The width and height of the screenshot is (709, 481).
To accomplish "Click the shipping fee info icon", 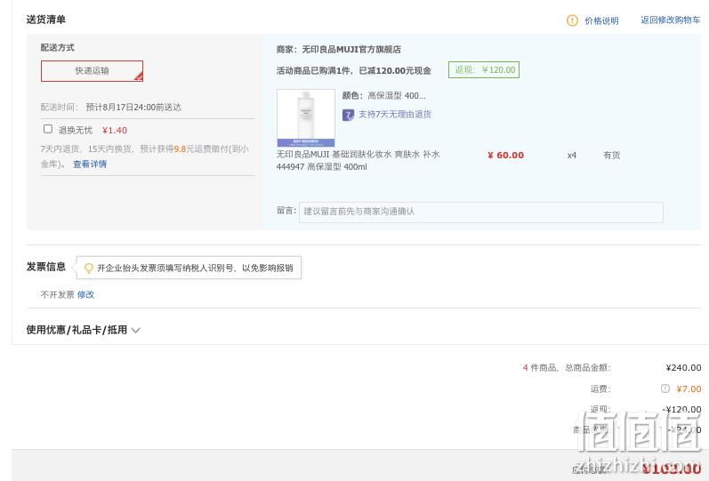I will click(665, 389).
